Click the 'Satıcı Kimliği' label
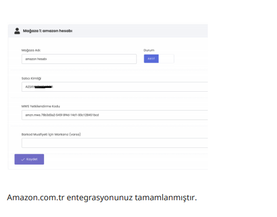Screen dimensions: 277x217 tap(31, 79)
